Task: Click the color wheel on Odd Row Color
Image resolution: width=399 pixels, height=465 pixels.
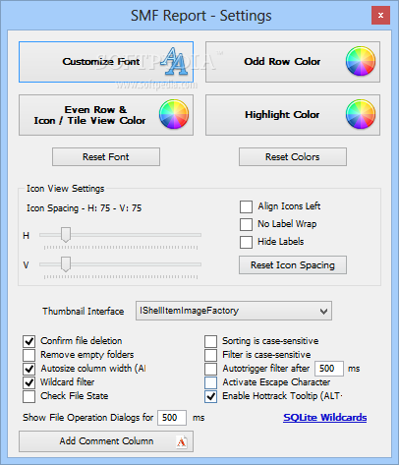Action: click(361, 61)
